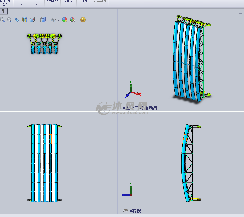This screenshot has height=217, width=244.
Task: Click the Display Style box icon
Action: [43, 20]
